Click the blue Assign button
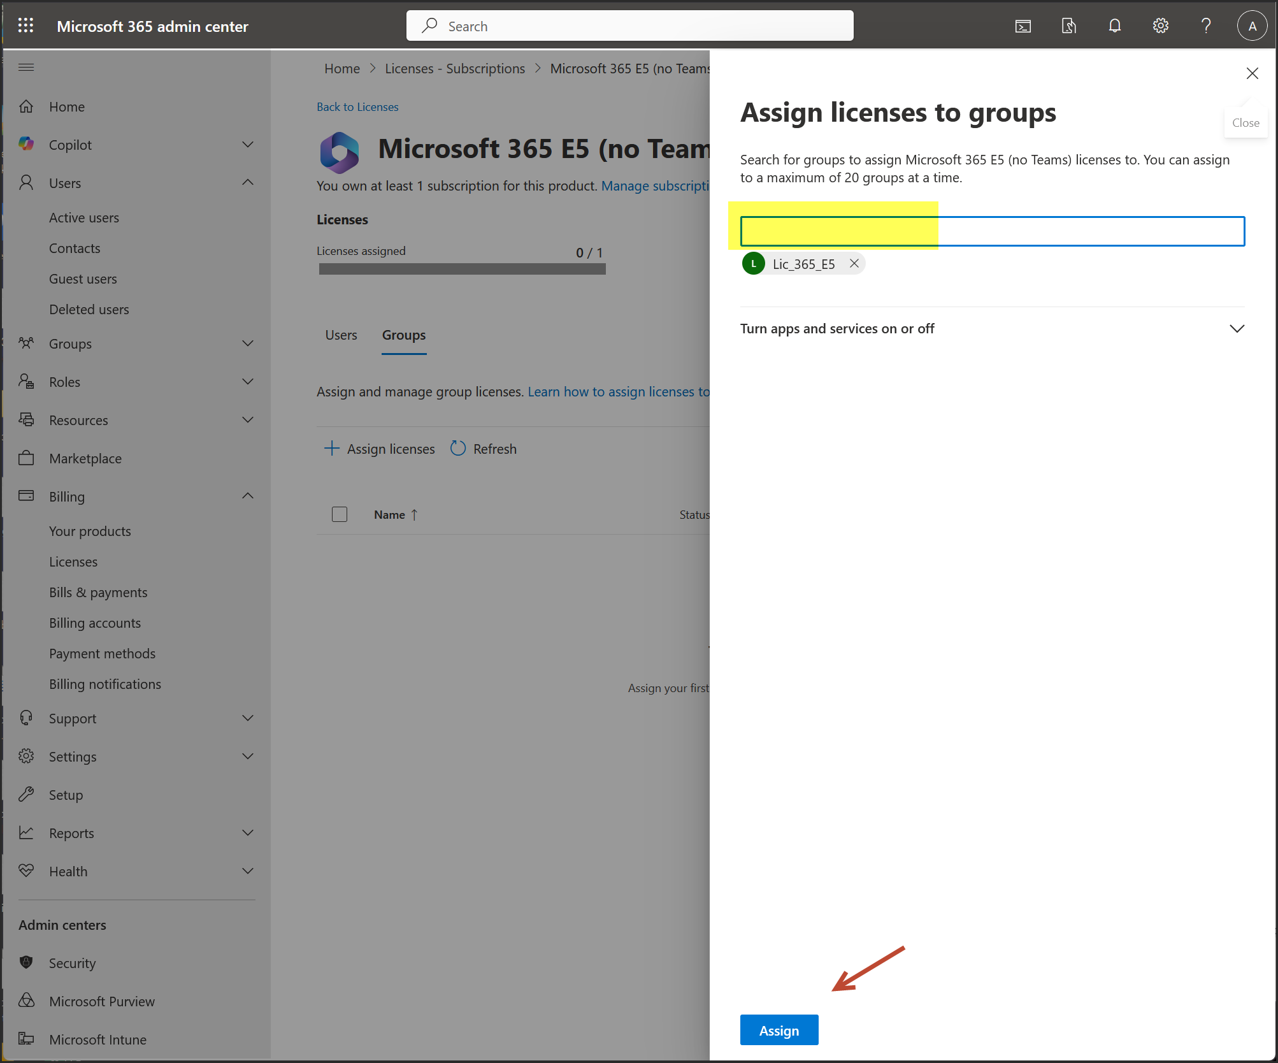The image size is (1278, 1063). tap(779, 1030)
